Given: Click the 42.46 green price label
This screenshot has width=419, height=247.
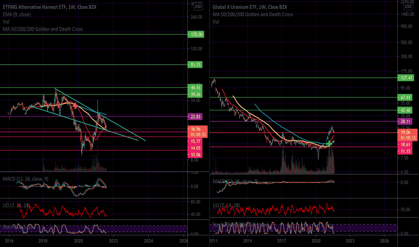Looking at the screenshot, I should [x=405, y=110].
